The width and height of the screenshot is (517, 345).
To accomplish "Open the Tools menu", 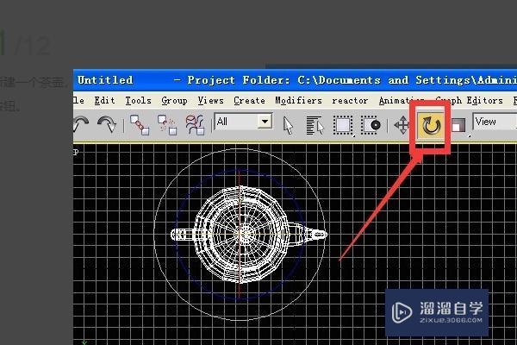I will pos(138,100).
